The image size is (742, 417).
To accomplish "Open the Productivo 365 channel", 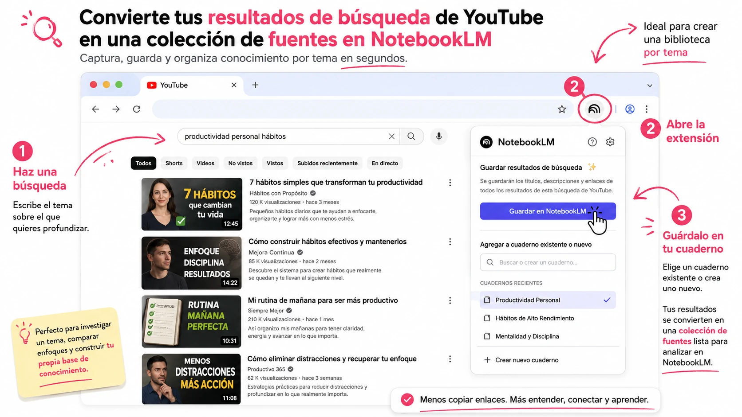I will coord(266,369).
